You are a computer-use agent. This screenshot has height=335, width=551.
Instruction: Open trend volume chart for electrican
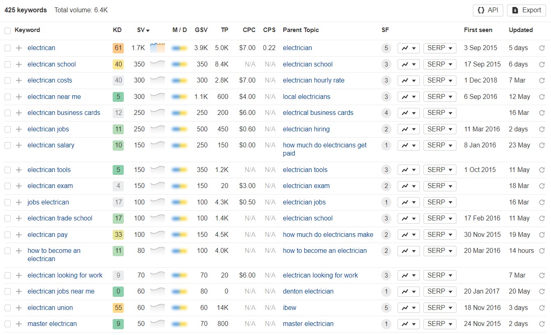coord(157,48)
